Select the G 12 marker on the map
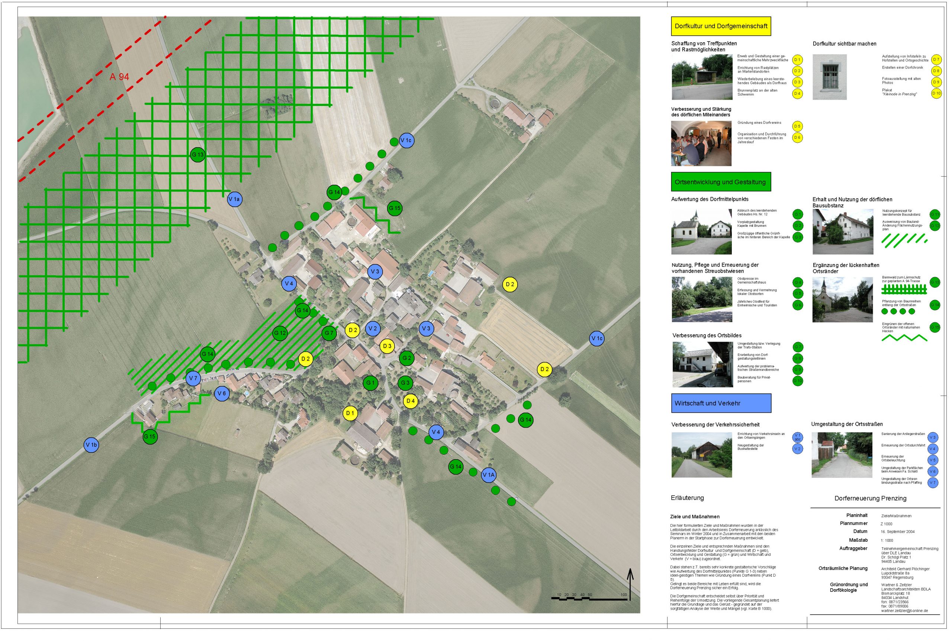The image size is (952, 641). pos(280,333)
